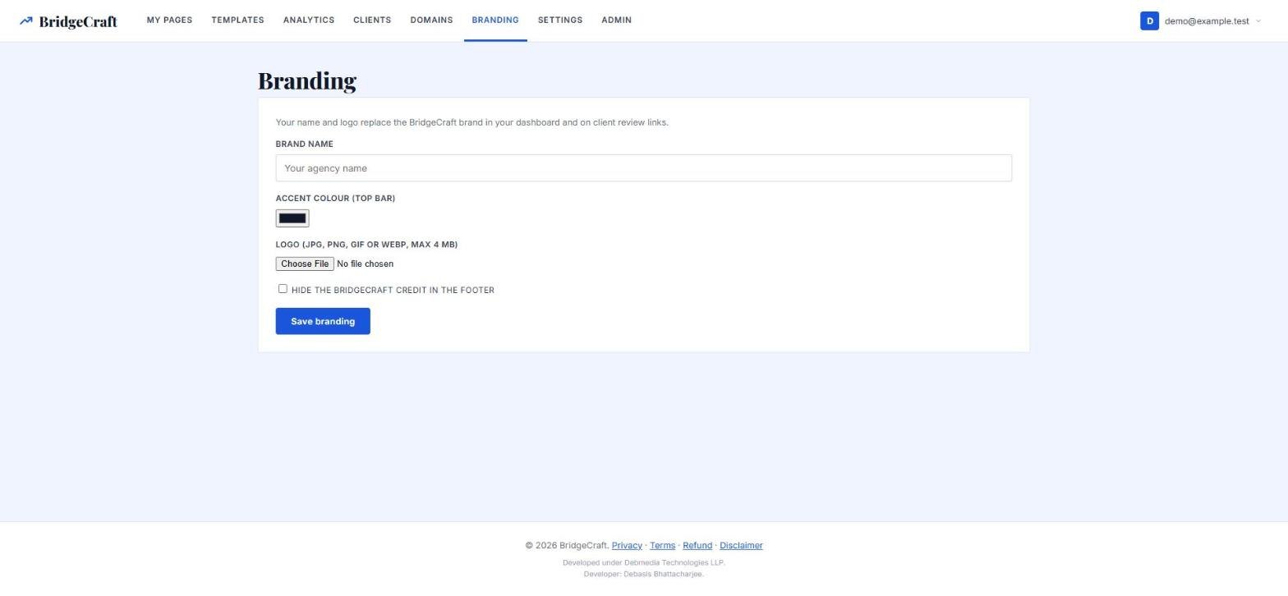
Task: Open Settings from the navigation bar
Action: (560, 20)
